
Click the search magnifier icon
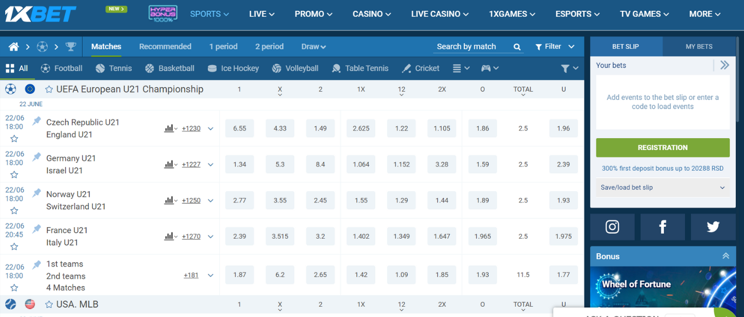517,47
